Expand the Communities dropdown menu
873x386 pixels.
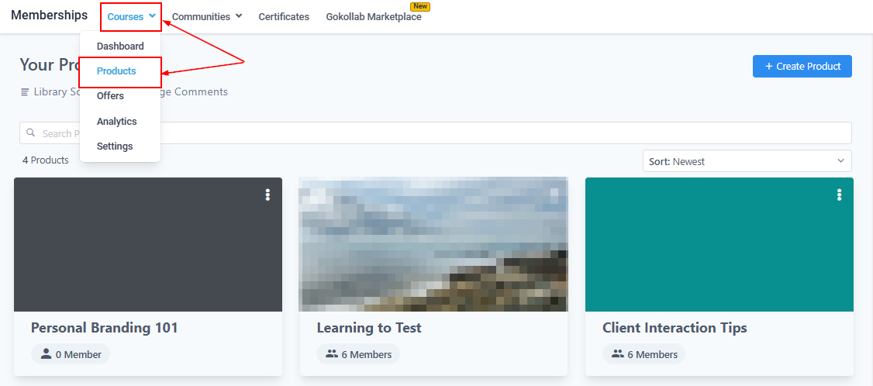coord(207,17)
